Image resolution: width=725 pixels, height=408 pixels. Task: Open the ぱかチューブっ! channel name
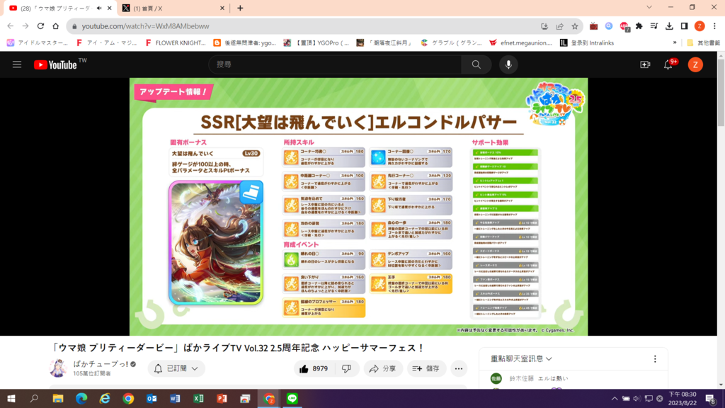101,364
